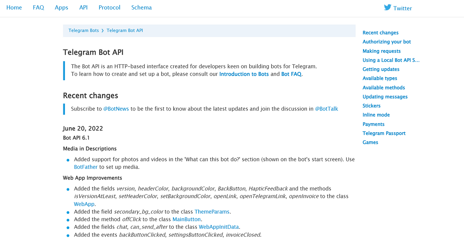The width and height of the screenshot is (464, 242).
Task: Jump to Stickers section
Action: (x=372, y=106)
